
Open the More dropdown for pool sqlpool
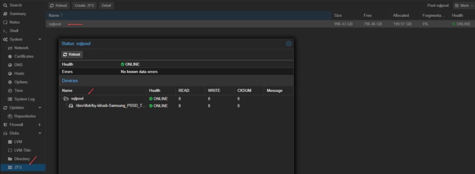[463, 6]
